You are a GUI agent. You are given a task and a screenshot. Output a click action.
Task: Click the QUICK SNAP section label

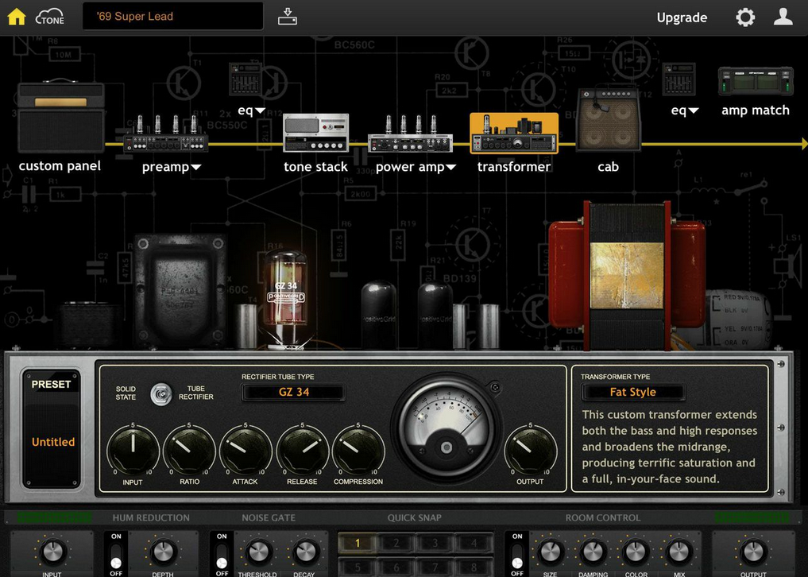click(x=414, y=517)
